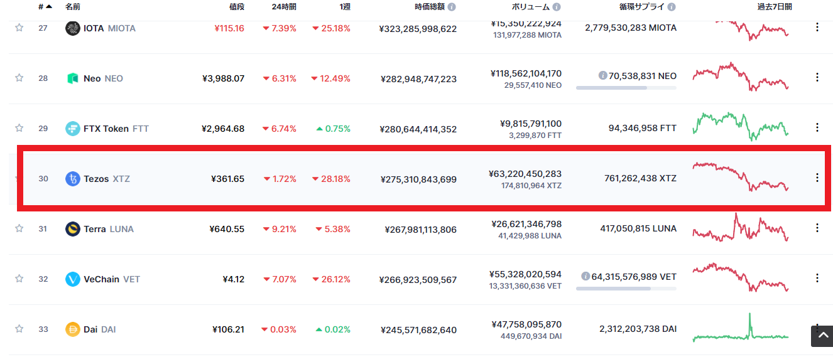Click the Tezos price ¥361.65
Viewport: 833px width, 357px height.
[228, 179]
